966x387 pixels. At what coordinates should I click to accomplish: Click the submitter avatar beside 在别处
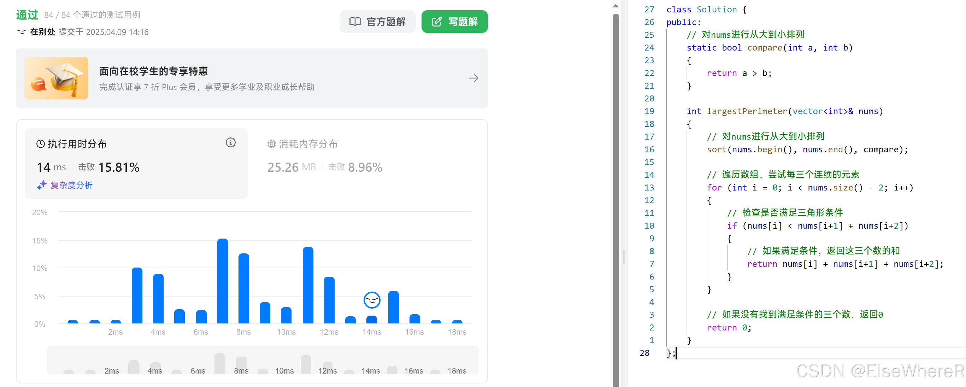[21, 32]
